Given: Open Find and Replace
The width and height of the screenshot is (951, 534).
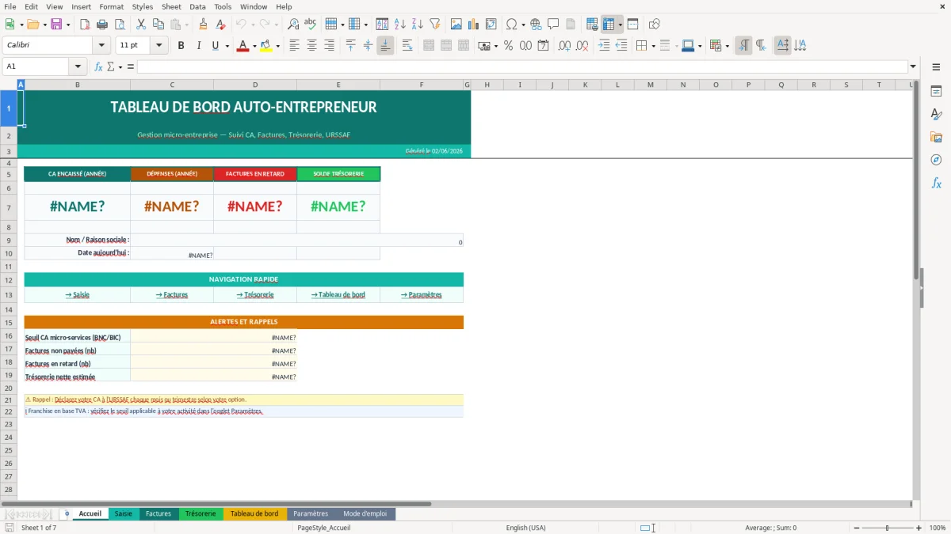Looking at the screenshot, I should (x=293, y=25).
